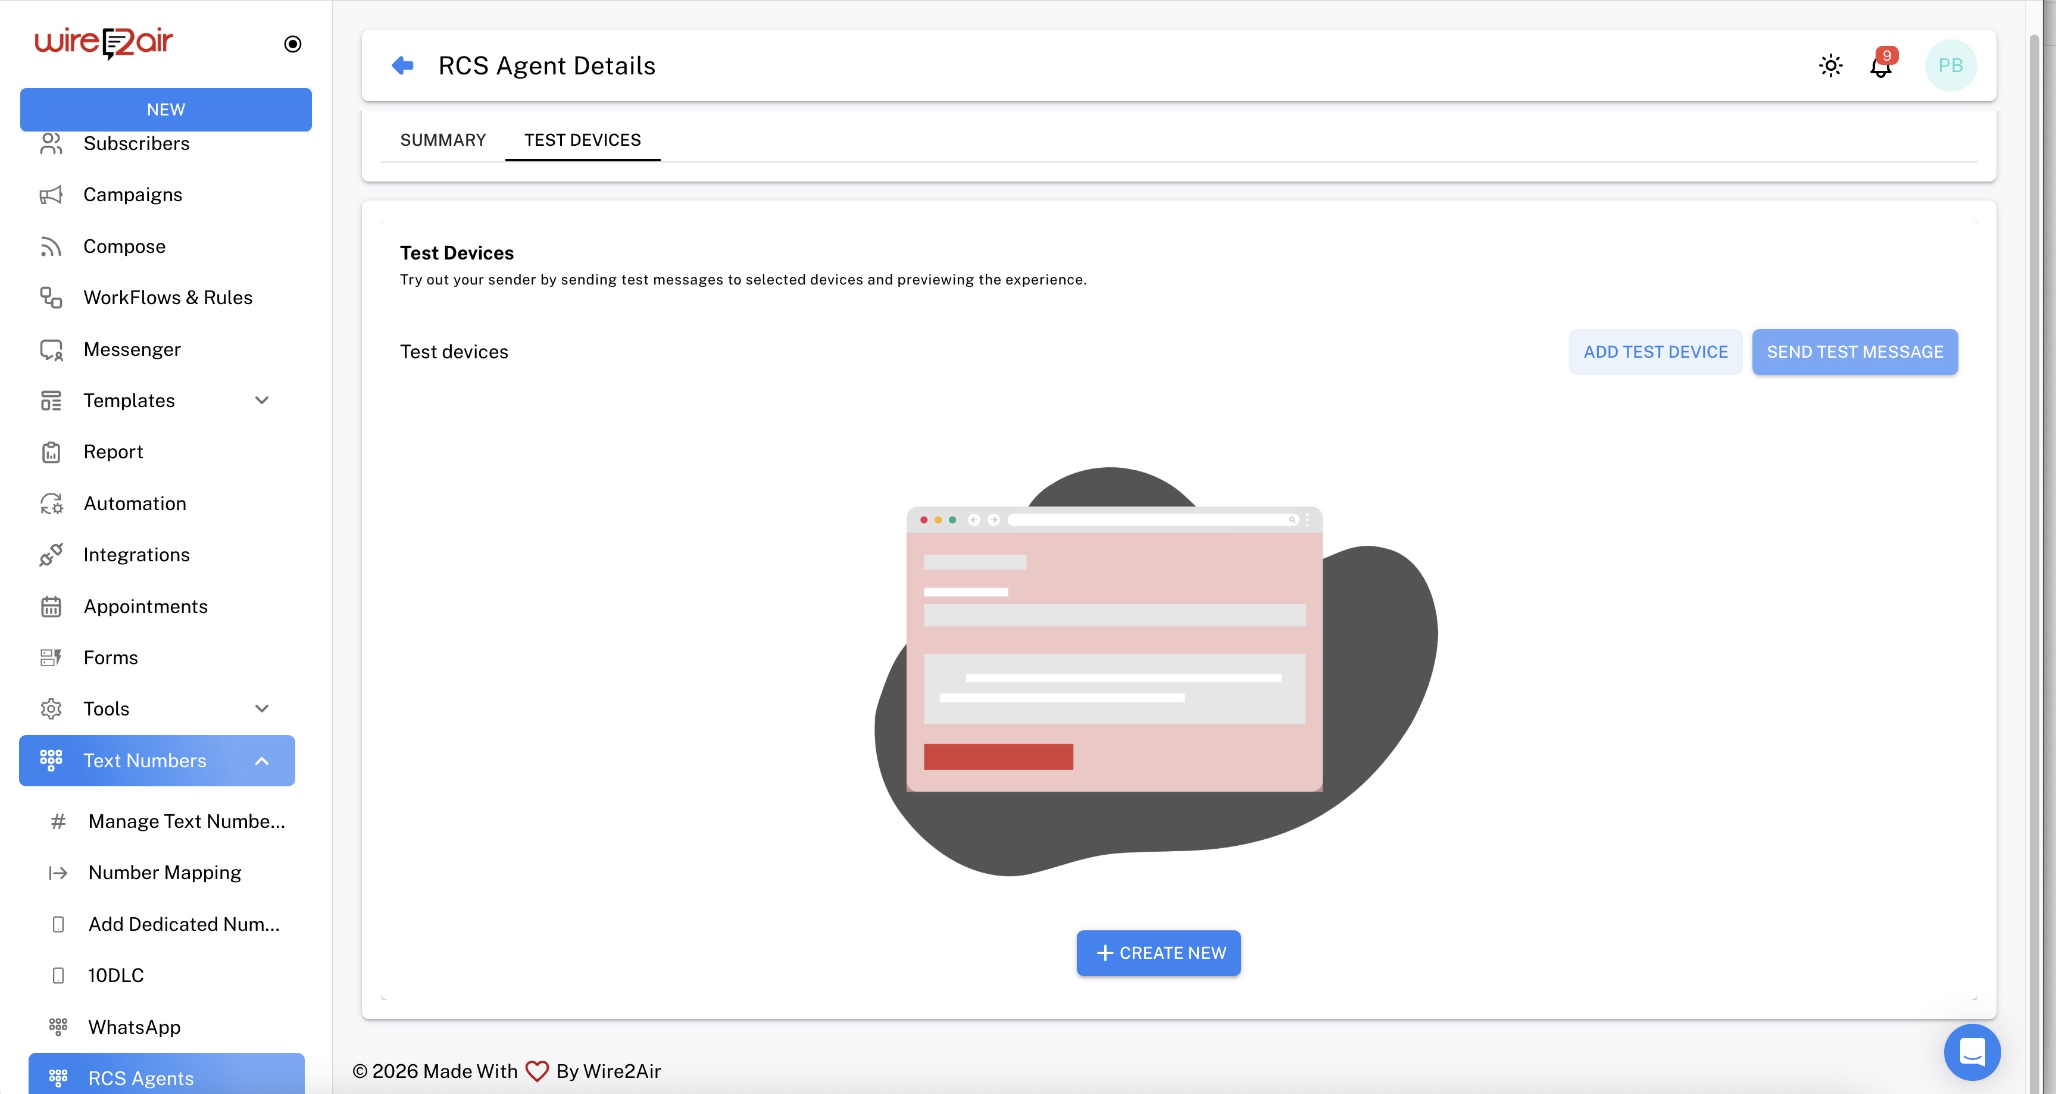
Task: Click the Campaigns megaphone icon
Action: [x=51, y=195]
